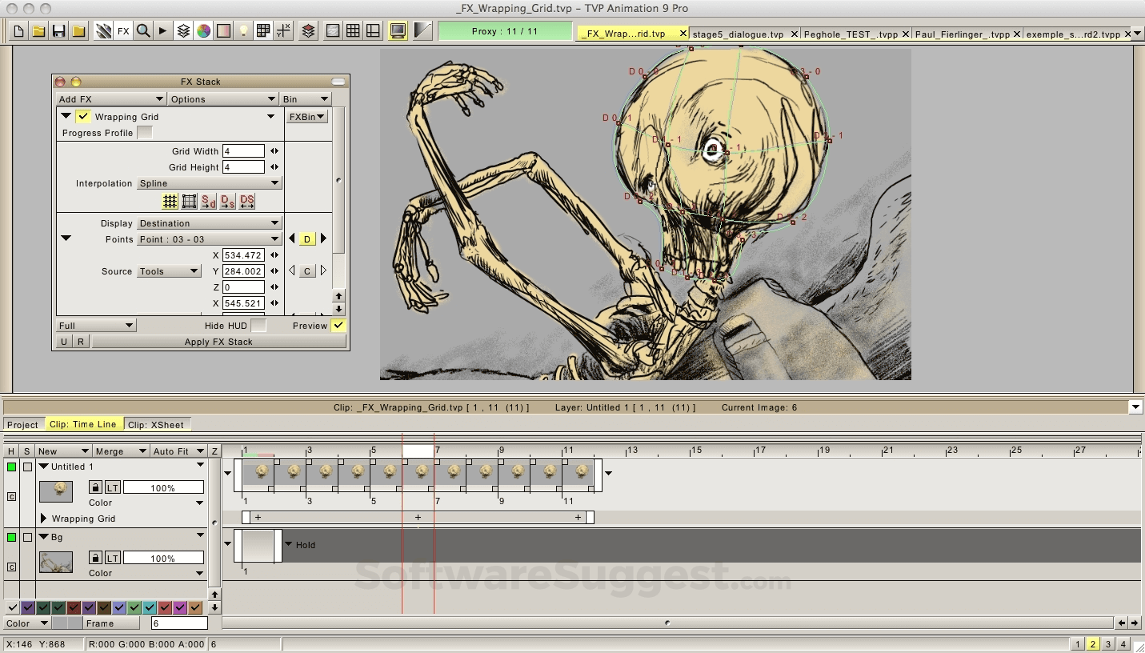Open the stage5_dialogue.tvp project tab

[738, 34]
